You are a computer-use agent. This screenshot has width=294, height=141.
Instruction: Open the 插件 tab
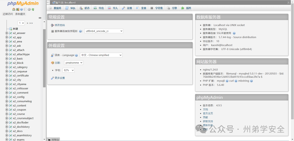(x=186, y=8)
